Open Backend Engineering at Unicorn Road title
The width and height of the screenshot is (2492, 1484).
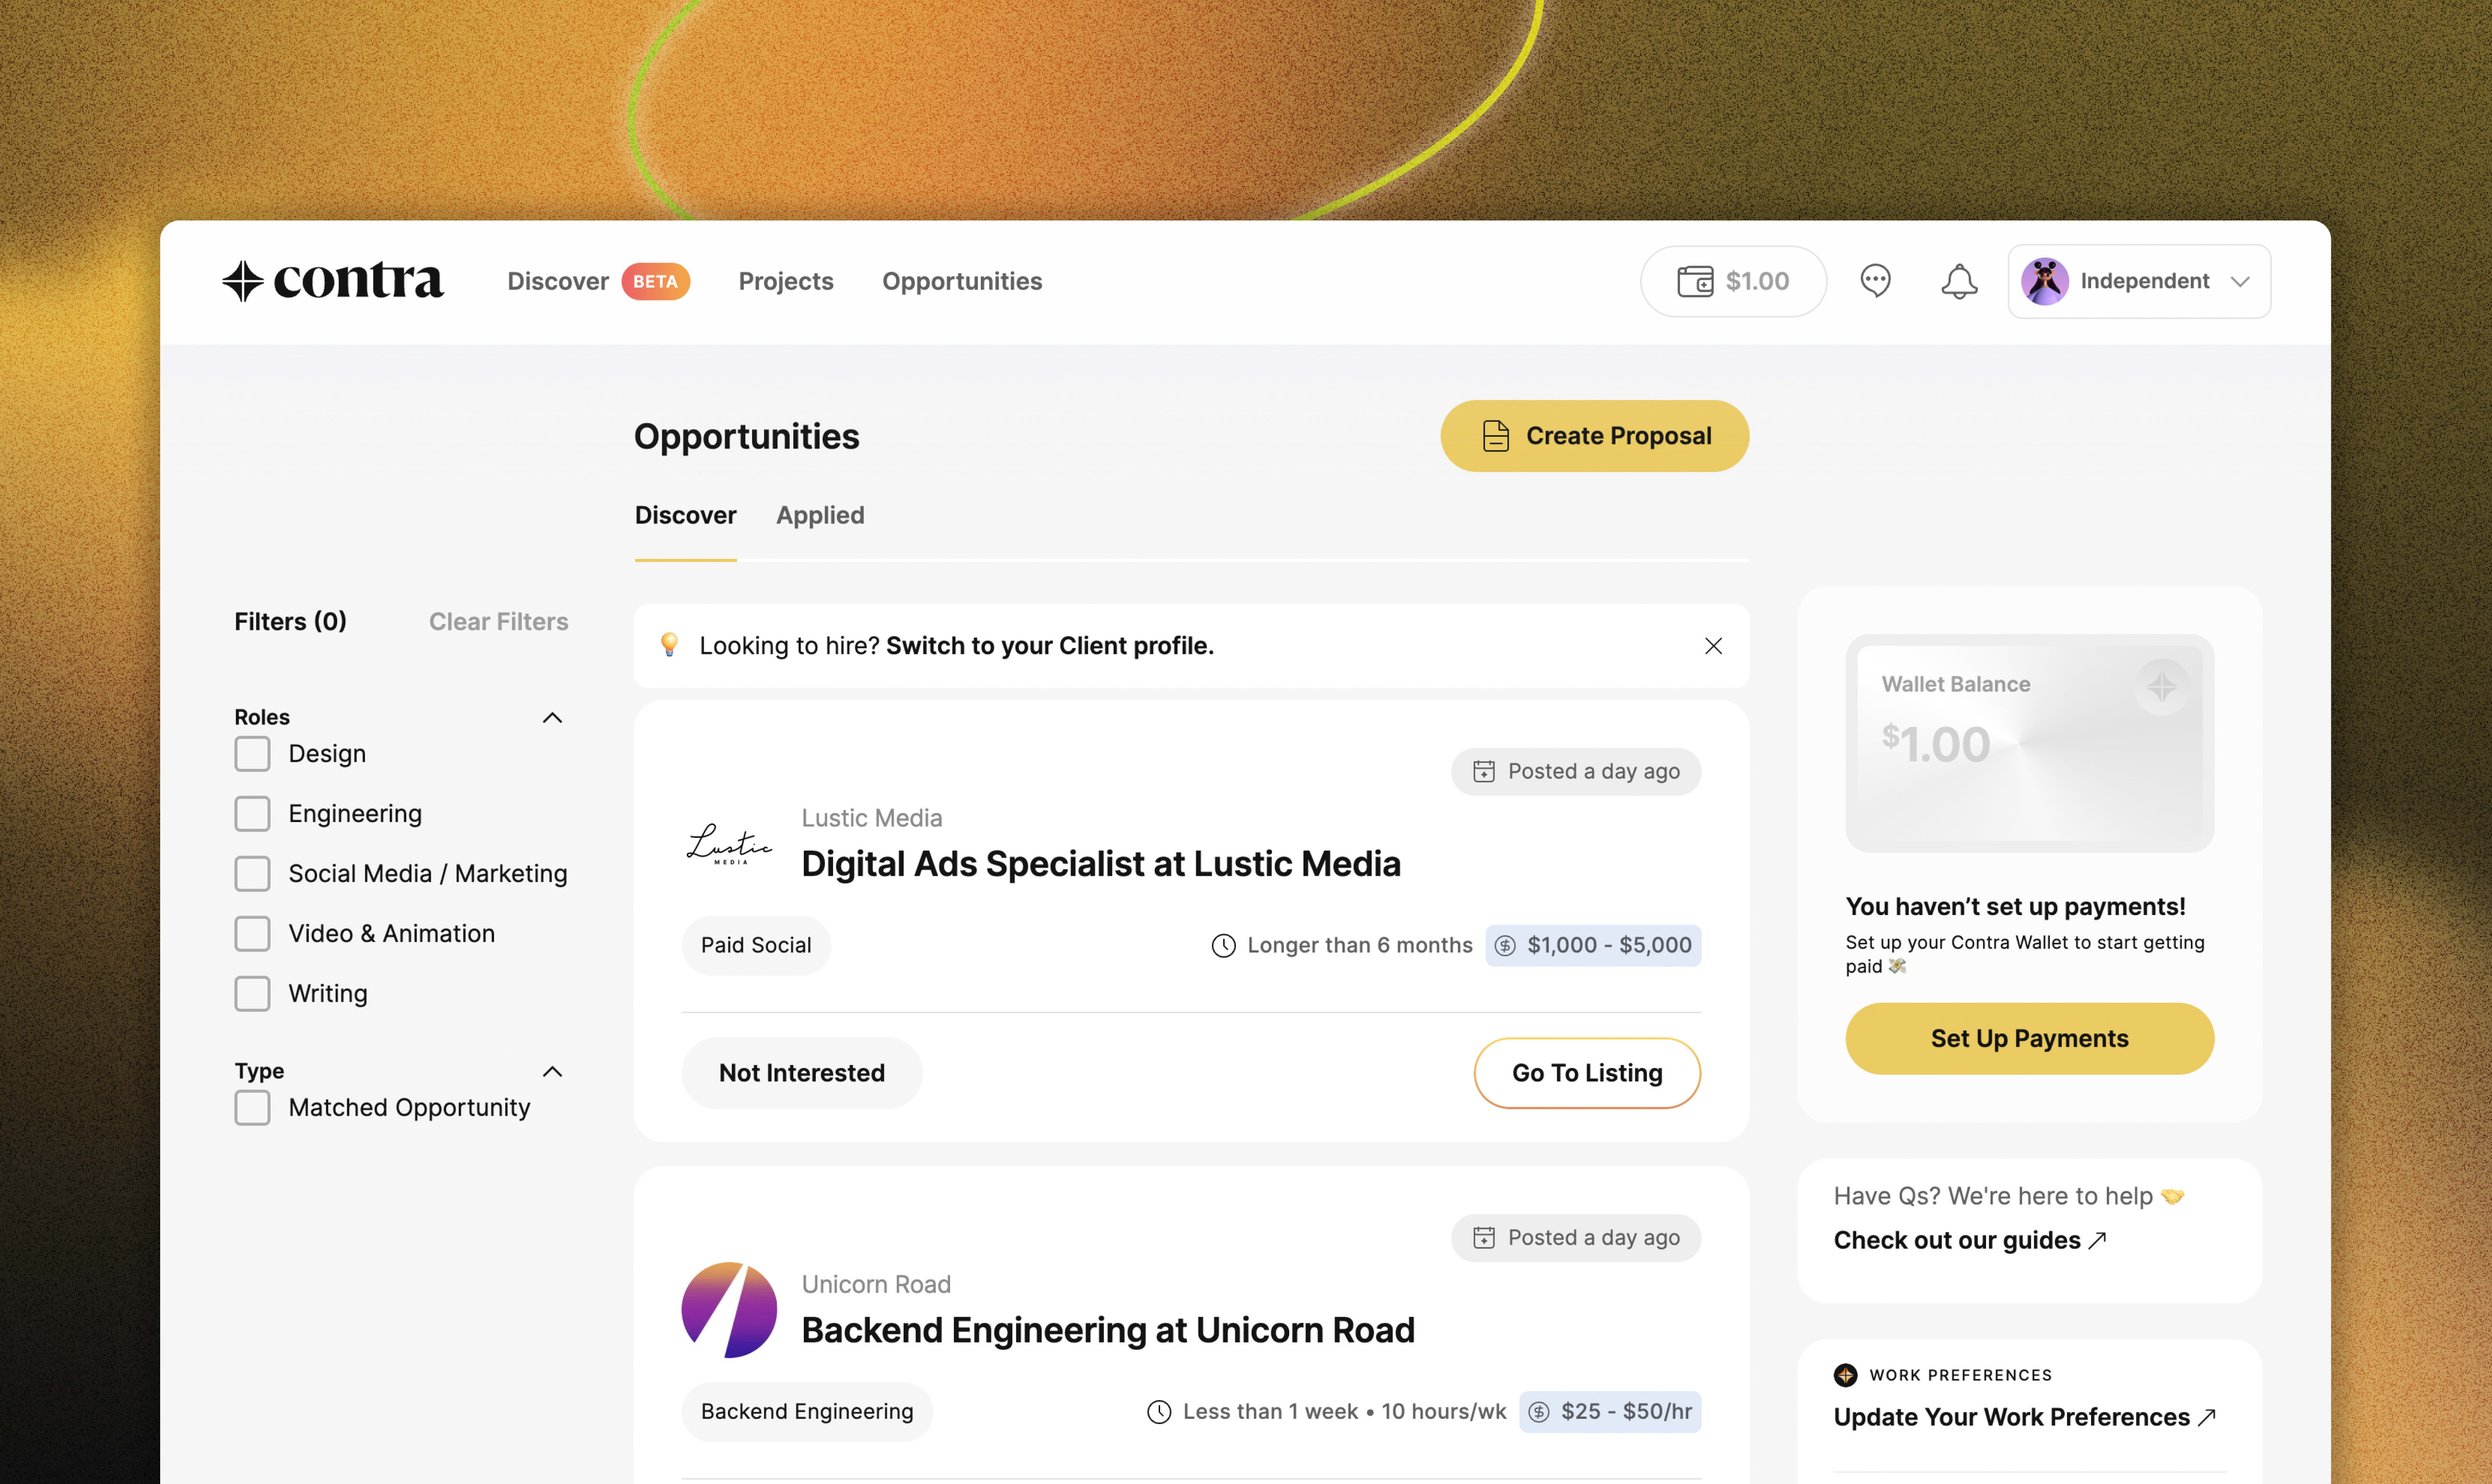[1107, 1330]
